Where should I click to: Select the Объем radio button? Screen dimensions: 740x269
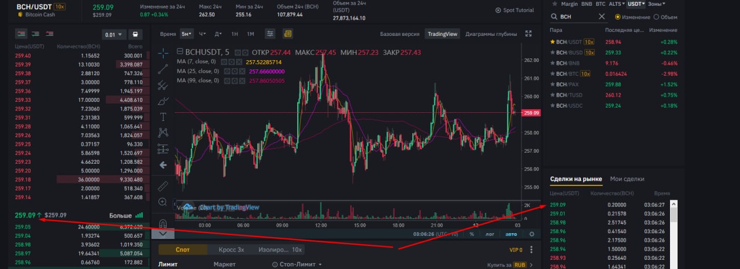[656, 17]
